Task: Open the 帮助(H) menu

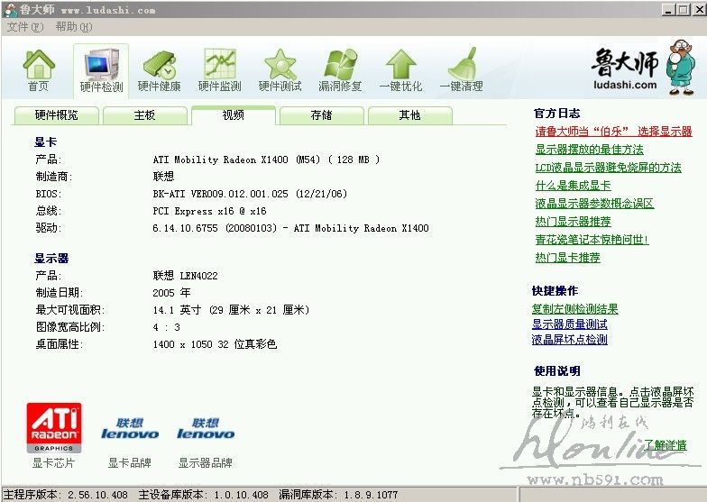Action: (x=73, y=27)
